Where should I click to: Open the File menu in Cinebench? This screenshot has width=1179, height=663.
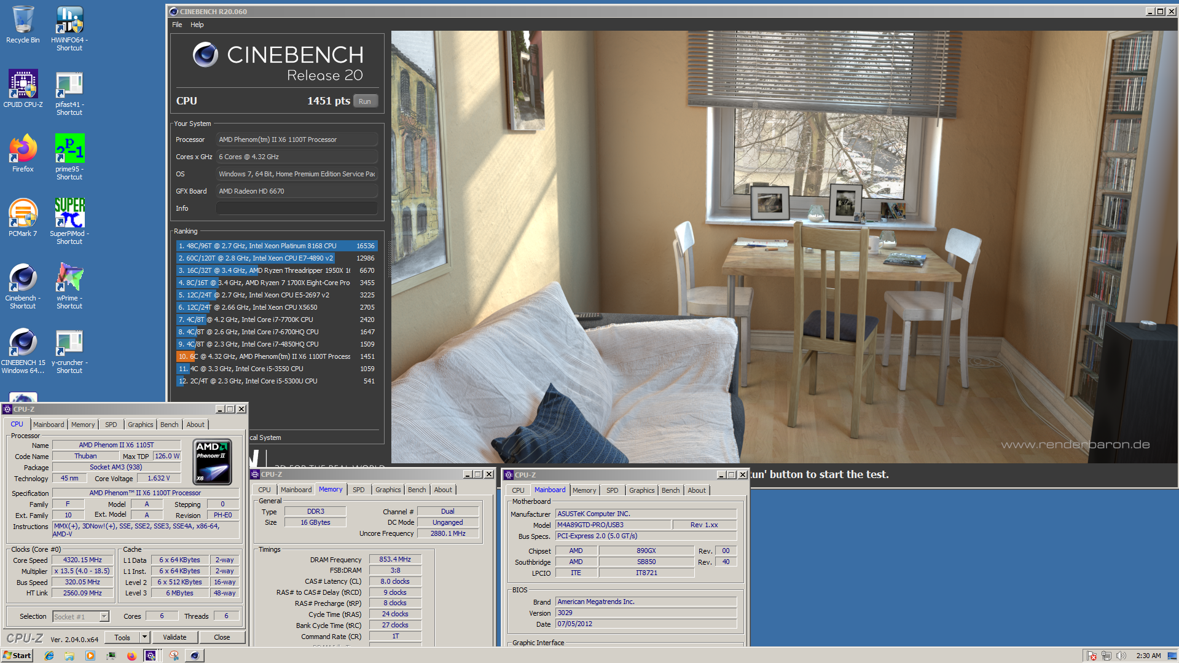click(177, 25)
